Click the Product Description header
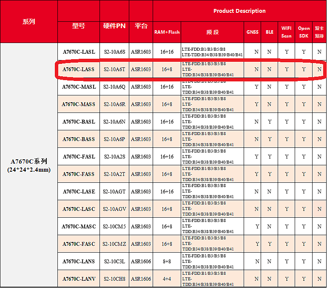The height and width of the screenshot is (288, 327). 239,11
